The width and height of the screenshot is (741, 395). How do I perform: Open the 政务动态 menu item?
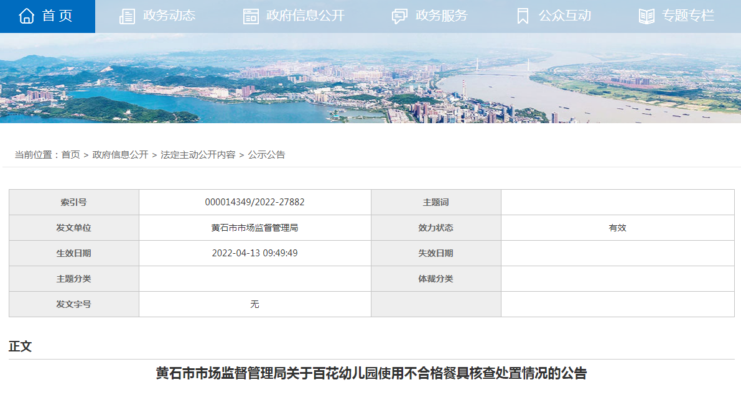pyautogui.click(x=169, y=16)
